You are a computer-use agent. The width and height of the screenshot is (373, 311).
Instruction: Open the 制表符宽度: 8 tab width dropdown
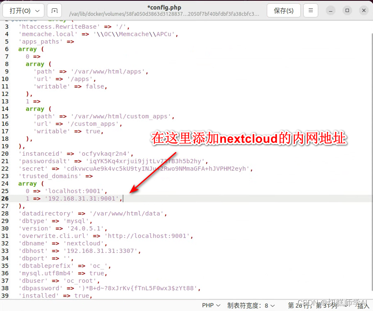pos(251,305)
